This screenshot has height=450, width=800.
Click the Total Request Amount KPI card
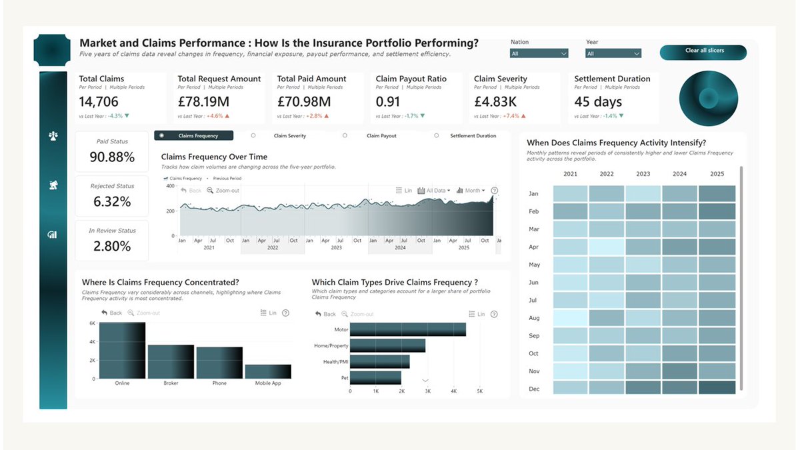(x=219, y=98)
